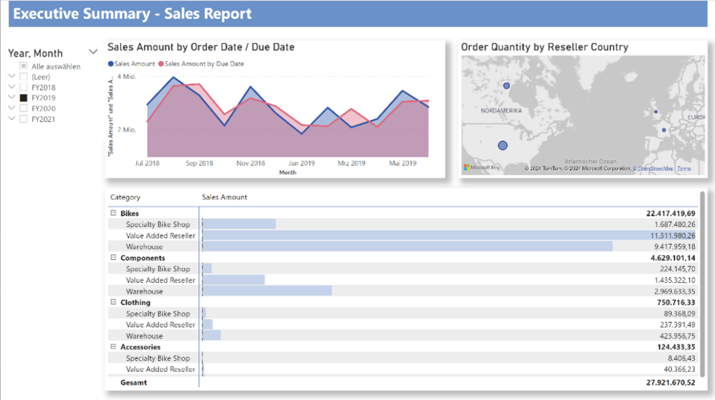Collapse the Clothing category group
Screen dimensions: 715x400
click(113, 302)
